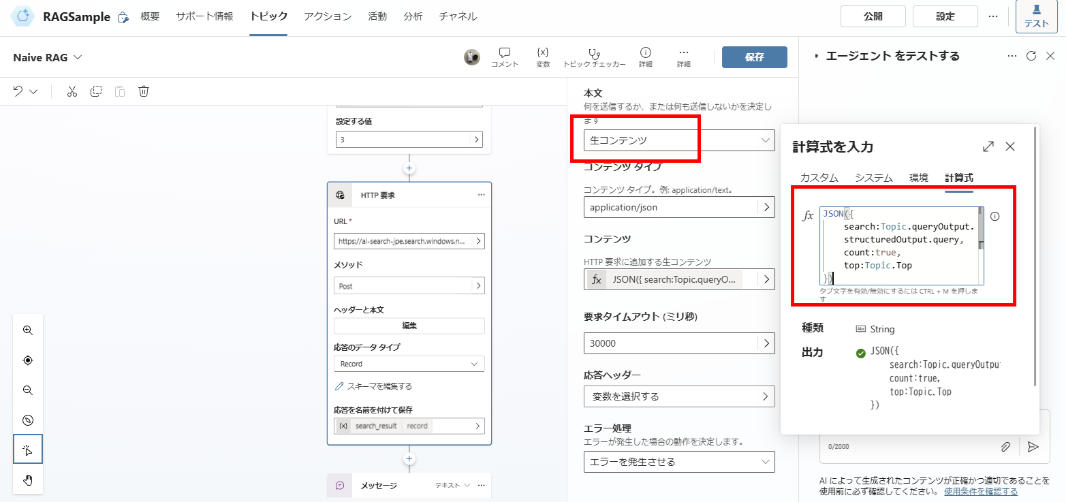Switch to the システム tab in the formula panel
The width and height of the screenshot is (1066, 502).
click(873, 177)
